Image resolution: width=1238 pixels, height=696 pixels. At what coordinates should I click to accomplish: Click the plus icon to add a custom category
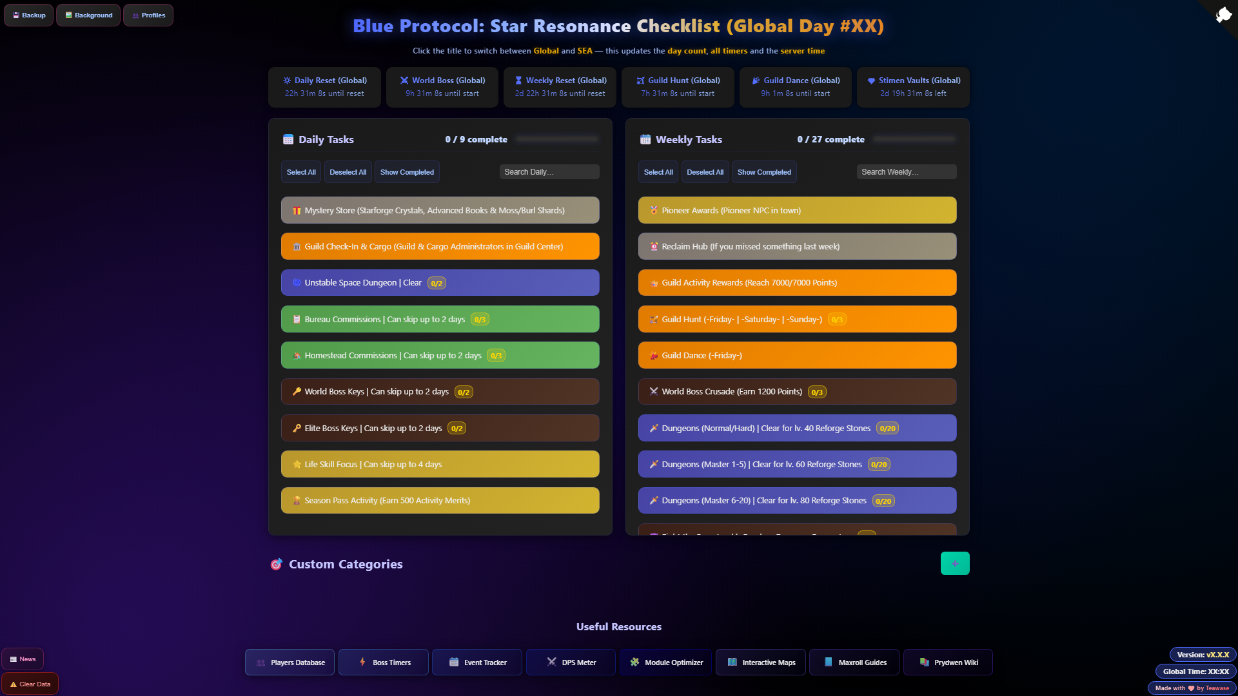955,563
